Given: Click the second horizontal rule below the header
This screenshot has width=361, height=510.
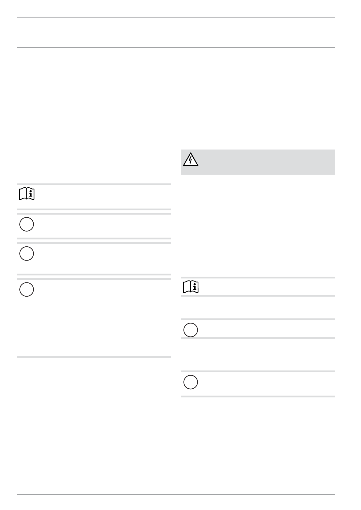Looking at the screenshot, I should 176,48.
